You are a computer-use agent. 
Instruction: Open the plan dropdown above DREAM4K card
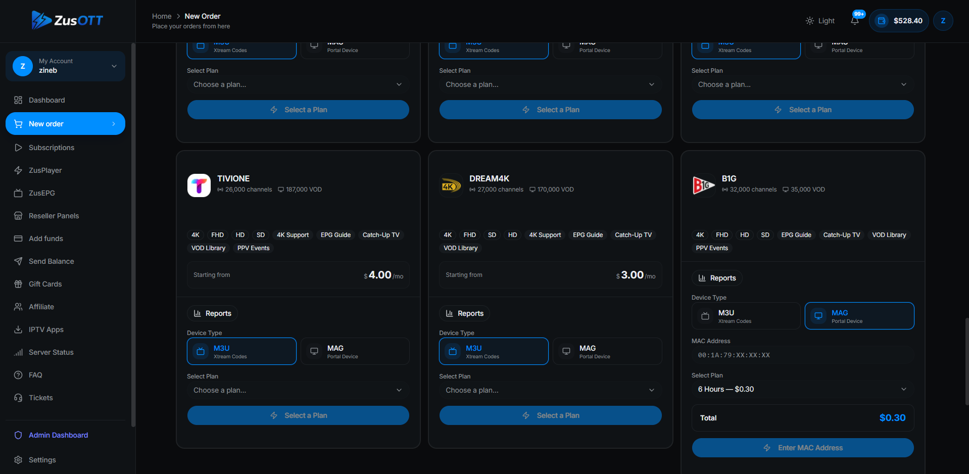point(550,84)
